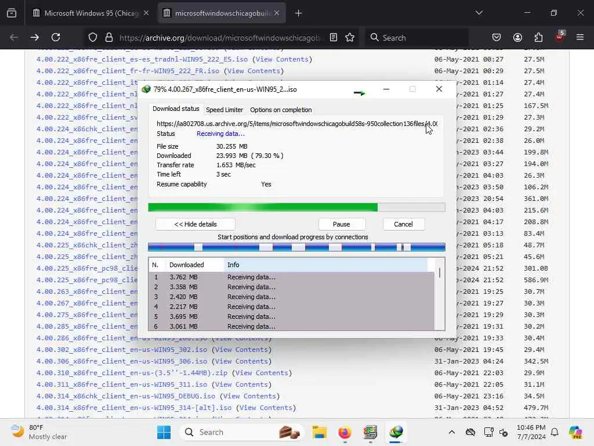Open the Options on completion tab

point(281,110)
